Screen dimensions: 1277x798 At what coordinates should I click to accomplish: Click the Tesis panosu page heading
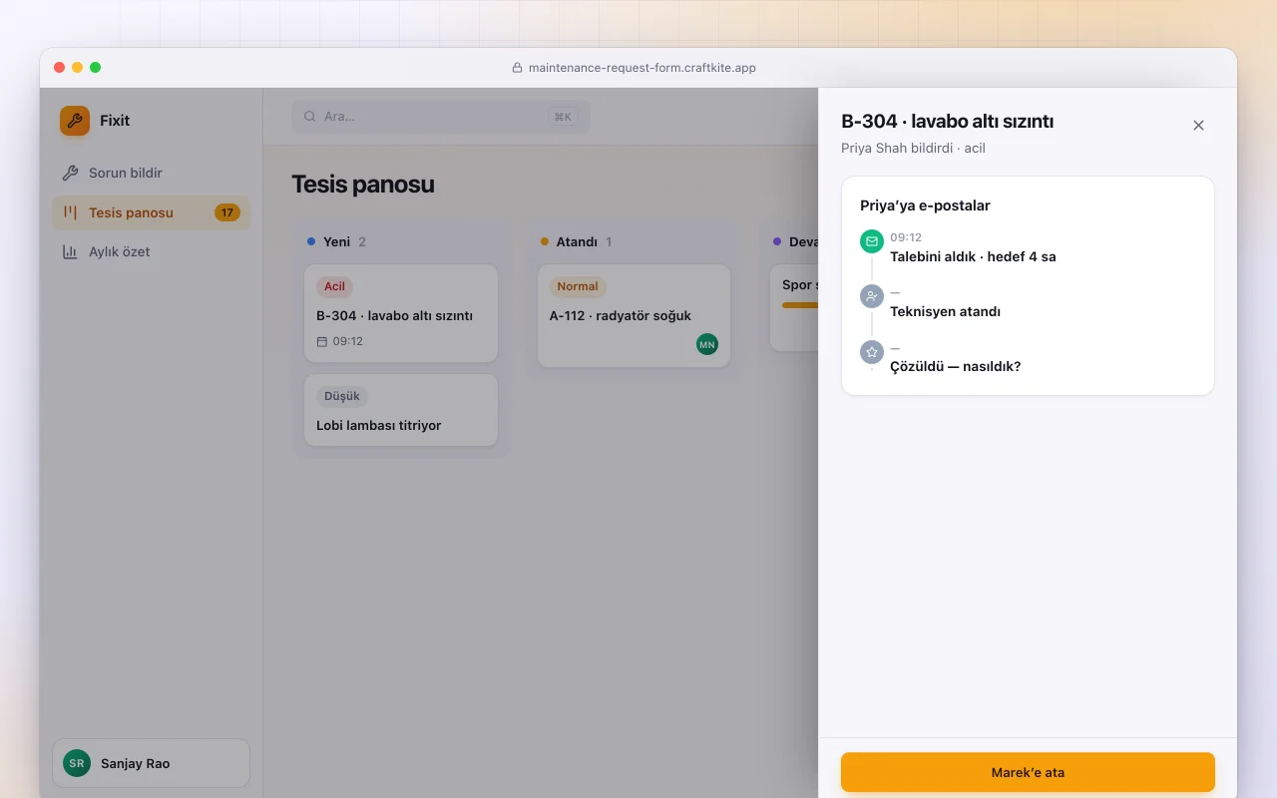click(363, 185)
